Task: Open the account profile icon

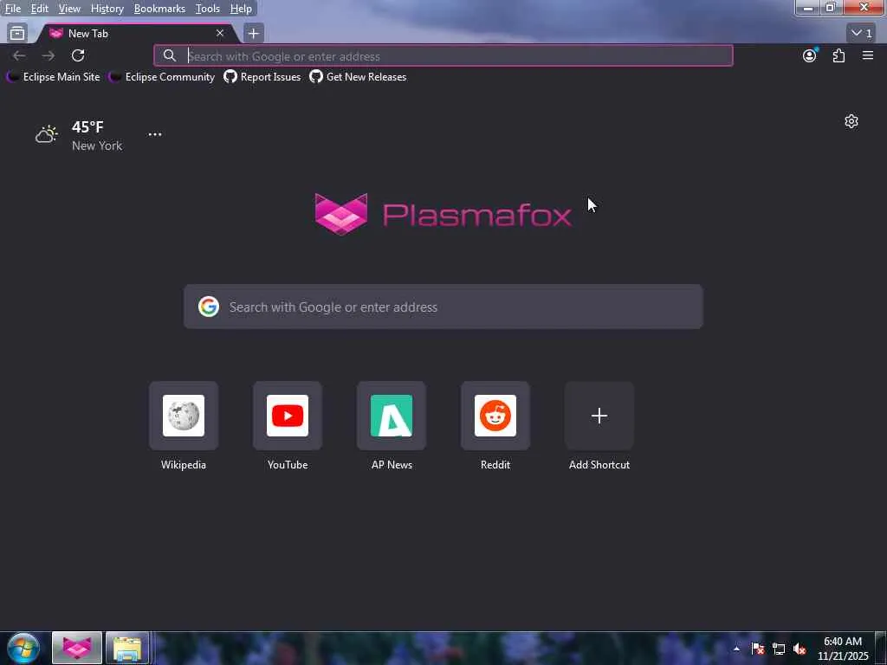Action: coord(810,55)
